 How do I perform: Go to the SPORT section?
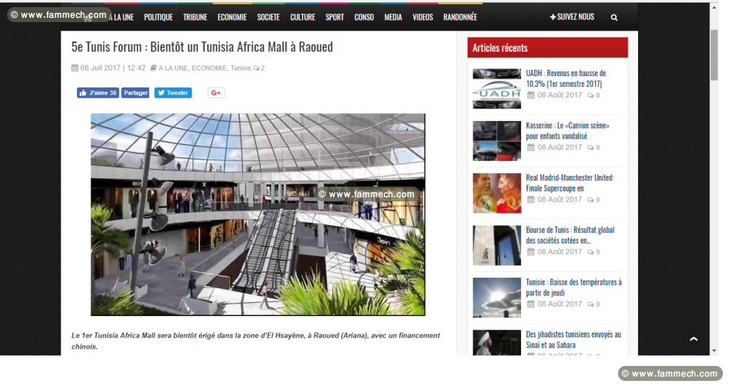pos(334,17)
